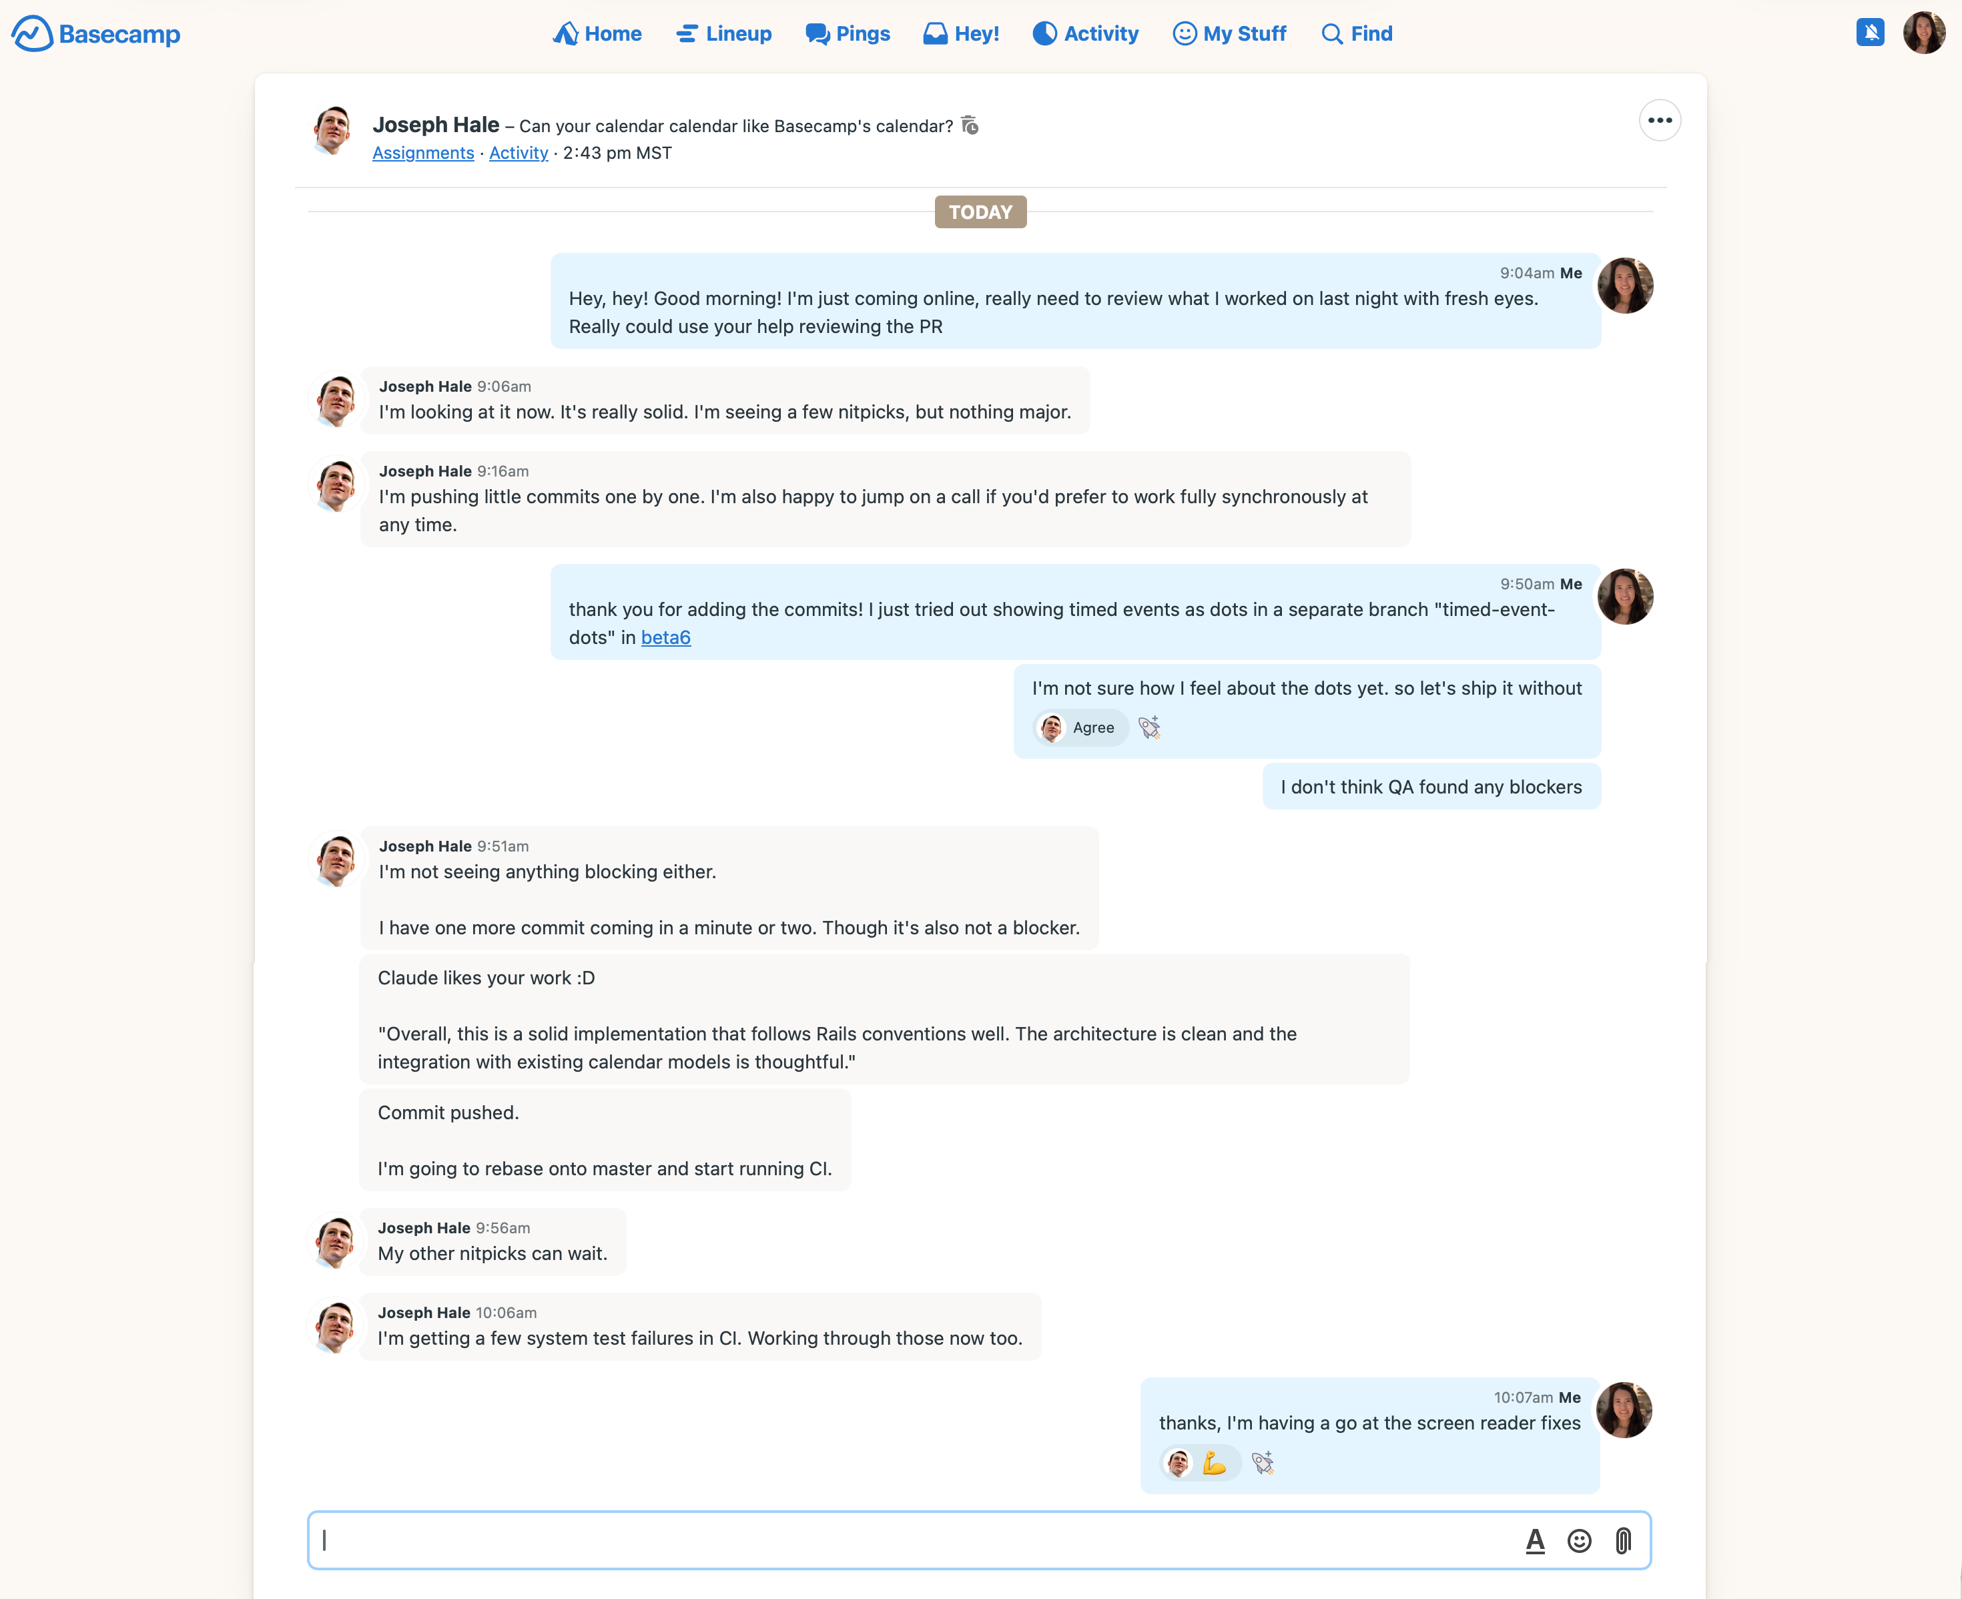Screen dimensions: 1962x1599
Task: Focus the message input field
Action: [912, 1541]
